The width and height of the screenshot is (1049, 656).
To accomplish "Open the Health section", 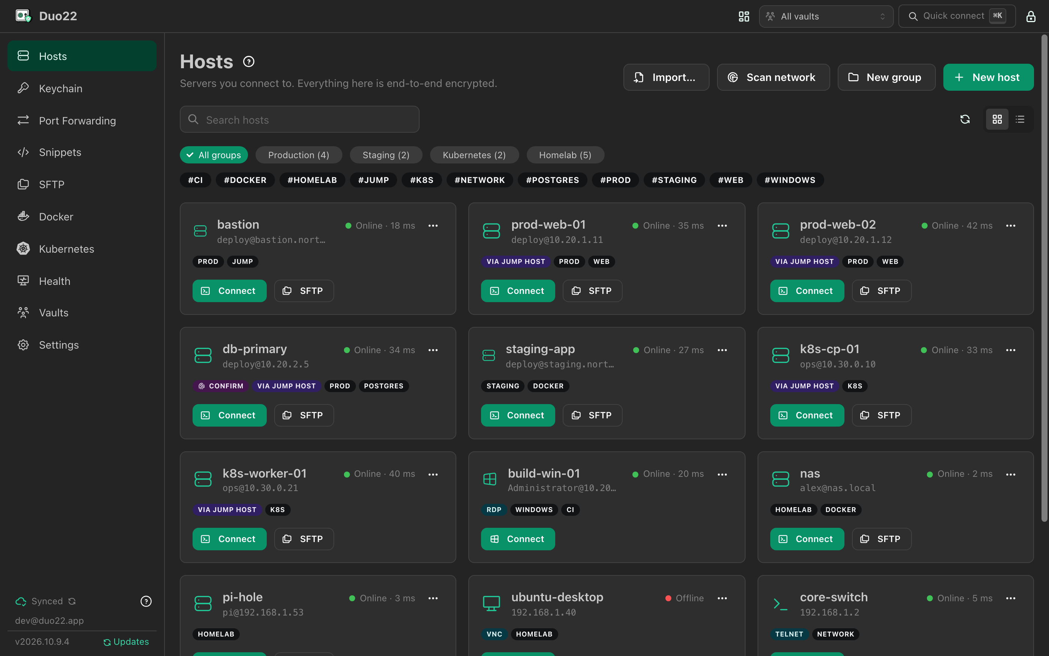I will pos(82,281).
